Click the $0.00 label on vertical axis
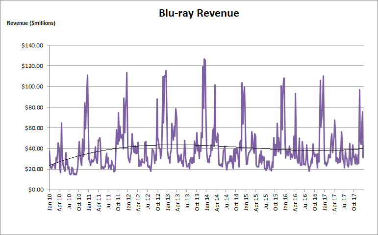 [35, 190]
